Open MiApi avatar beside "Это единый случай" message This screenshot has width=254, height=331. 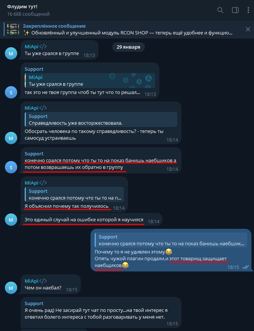(11, 220)
